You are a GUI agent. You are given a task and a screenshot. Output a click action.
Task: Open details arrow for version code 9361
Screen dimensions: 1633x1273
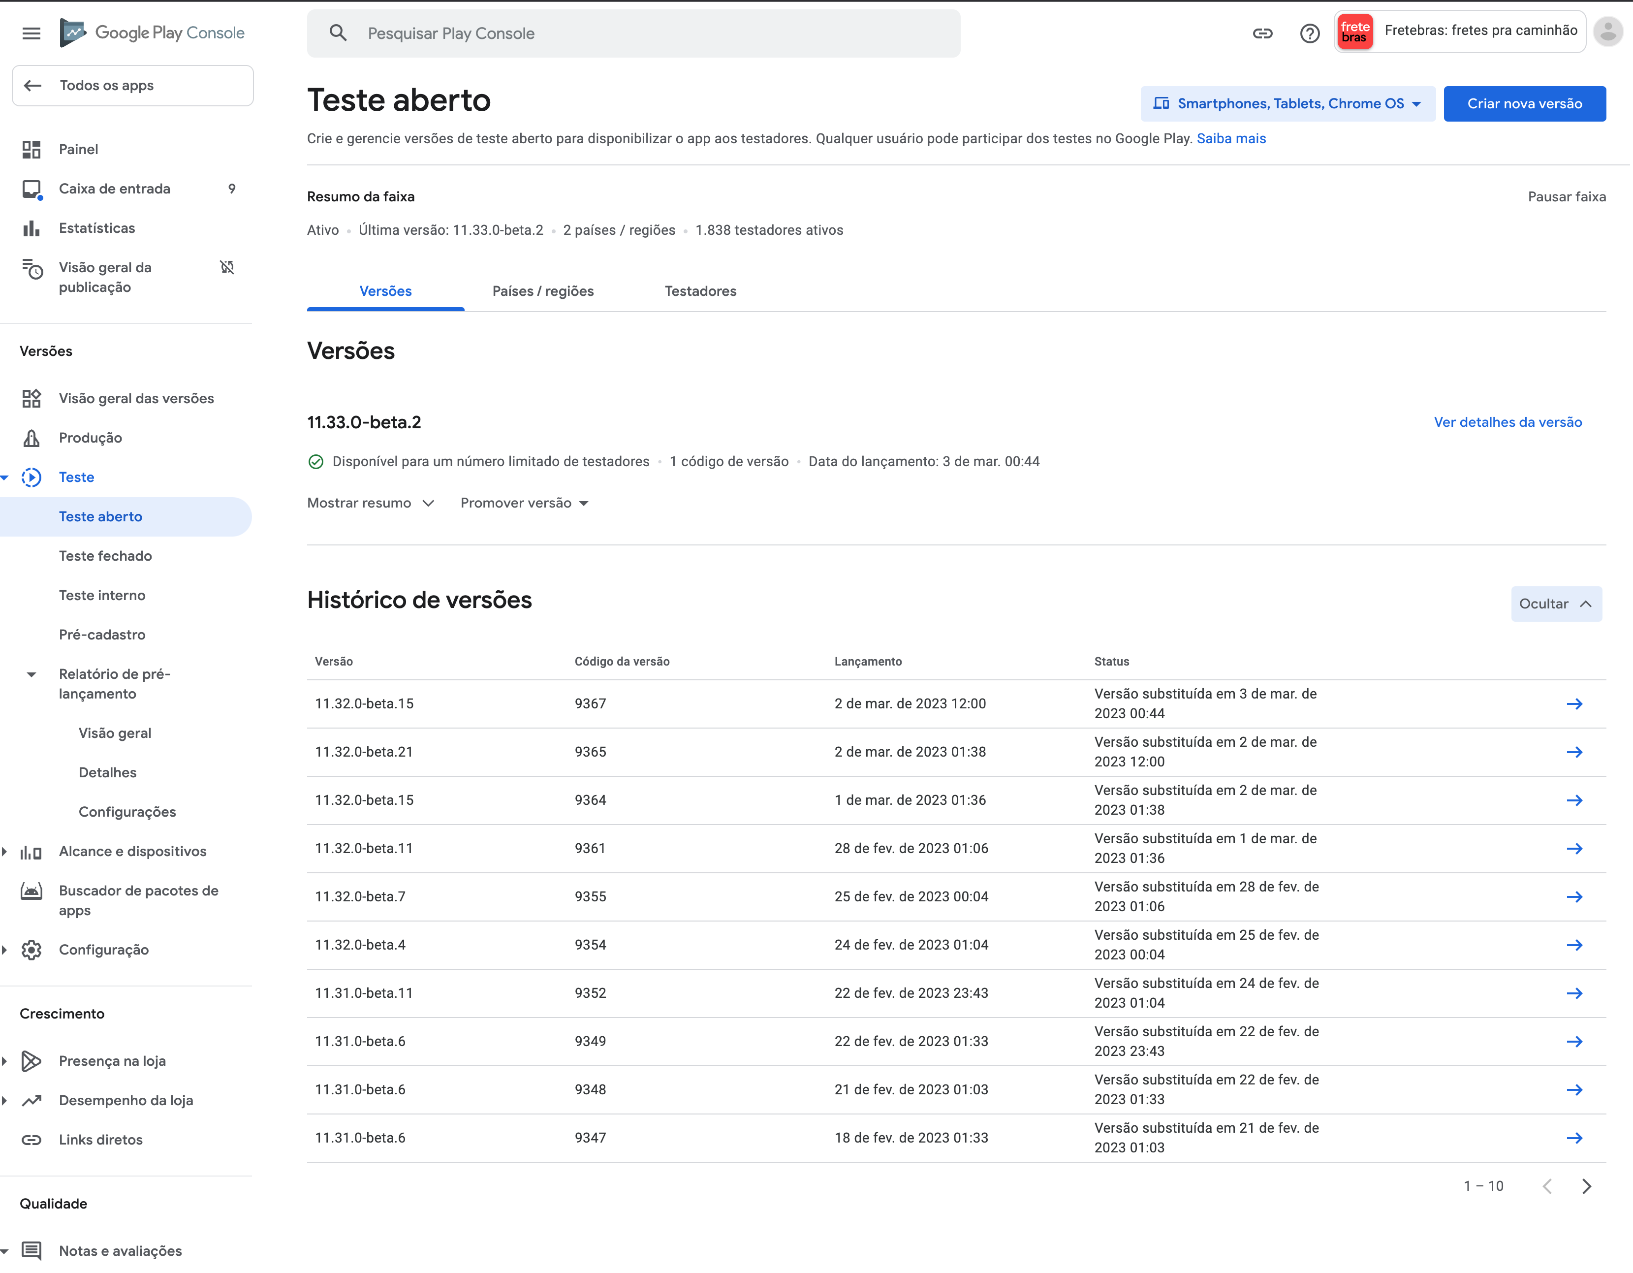pos(1574,849)
